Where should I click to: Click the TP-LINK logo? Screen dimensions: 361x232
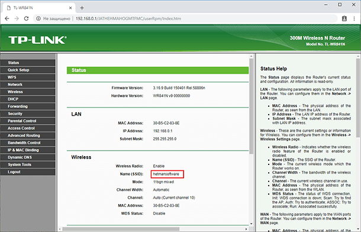pos(37,40)
